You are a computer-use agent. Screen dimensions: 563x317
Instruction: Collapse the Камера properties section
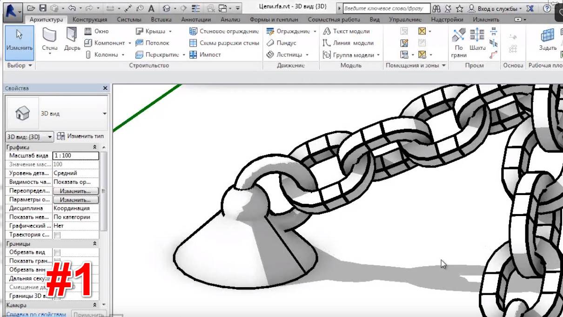tap(95, 305)
